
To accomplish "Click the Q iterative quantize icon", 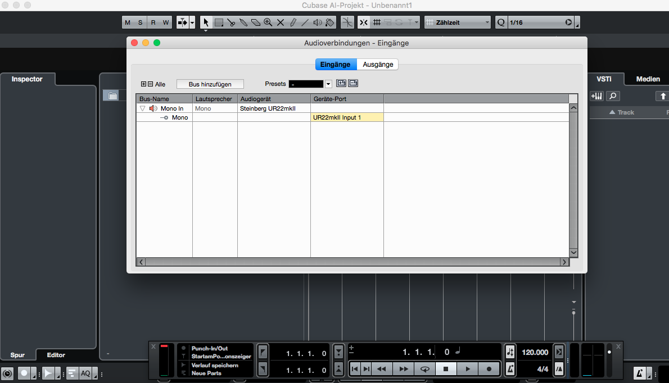I will point(501,22).
